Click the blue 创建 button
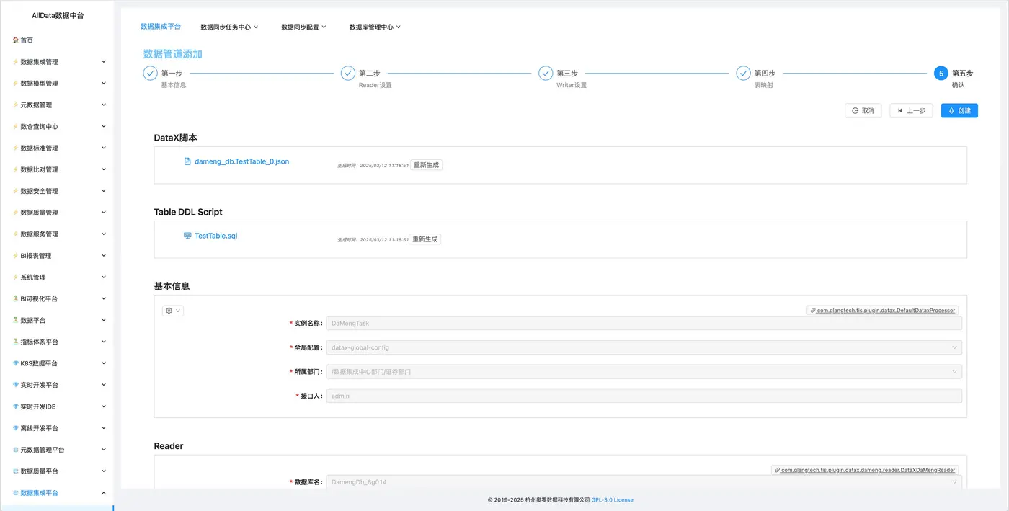This screenshot has width=1009, height=511. point(959,111)
